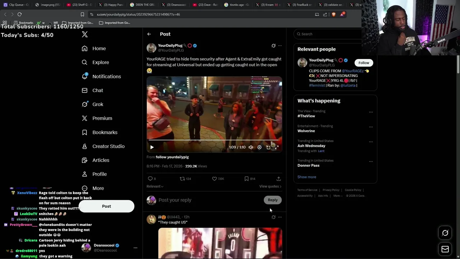Open more options for Wolverine trend
The image size is (460, 259).
click(x=371, y=127)
